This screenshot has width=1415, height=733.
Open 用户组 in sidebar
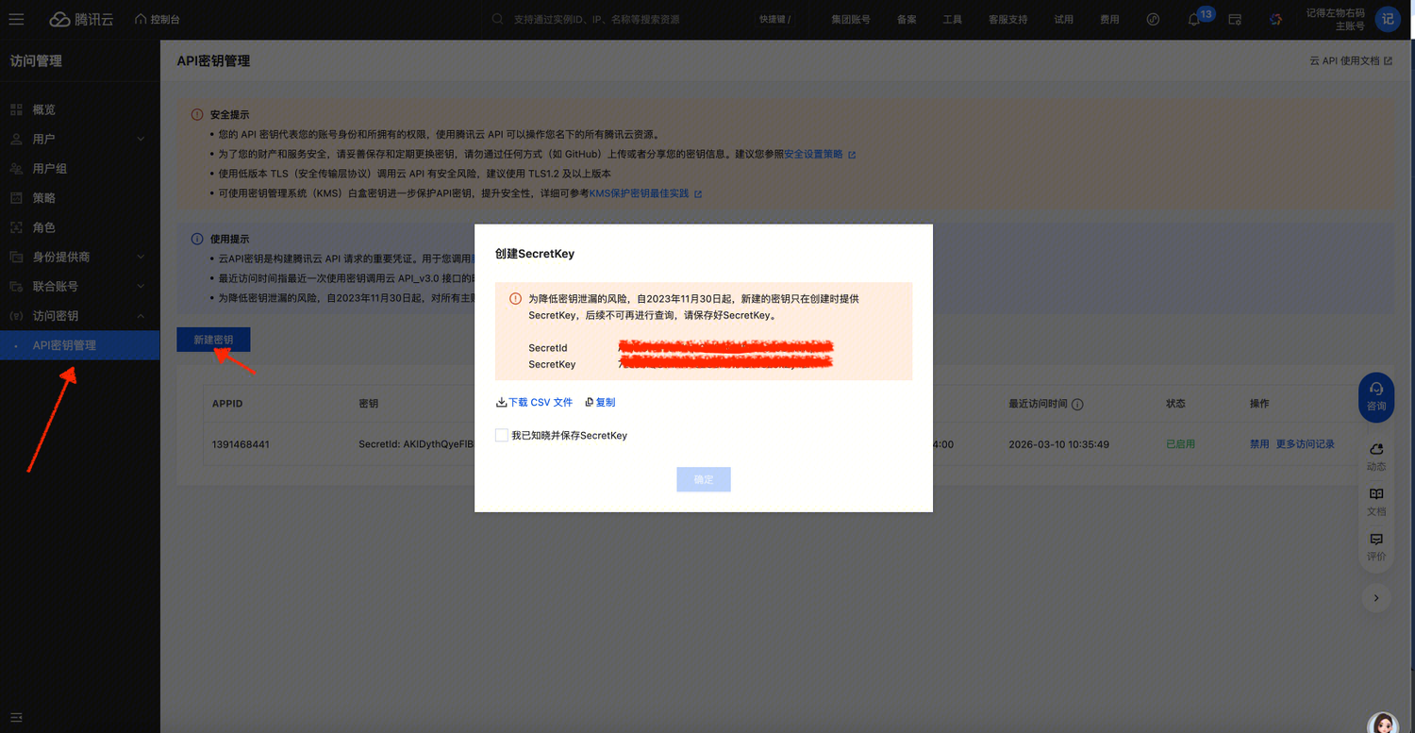(x=50, y=169)
